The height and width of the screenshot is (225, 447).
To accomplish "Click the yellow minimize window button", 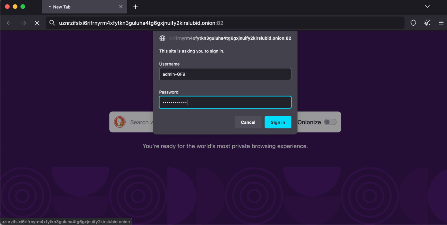I will [x=15, y=6].
